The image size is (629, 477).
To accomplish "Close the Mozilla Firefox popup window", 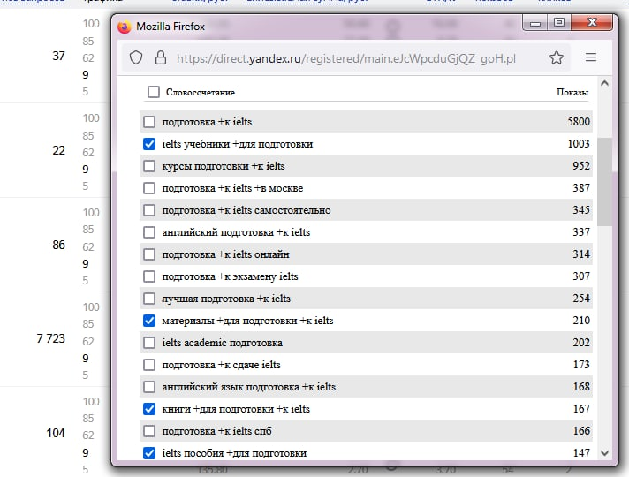I will click(592, 22).
